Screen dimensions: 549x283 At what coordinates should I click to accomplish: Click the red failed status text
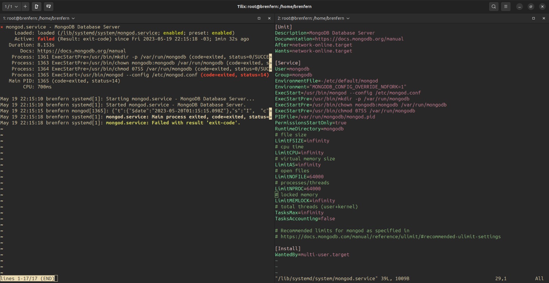pyautogui.click(x=46, y=39)
